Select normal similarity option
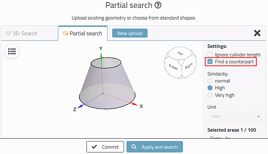268x154 pixels. pos(210,81)
